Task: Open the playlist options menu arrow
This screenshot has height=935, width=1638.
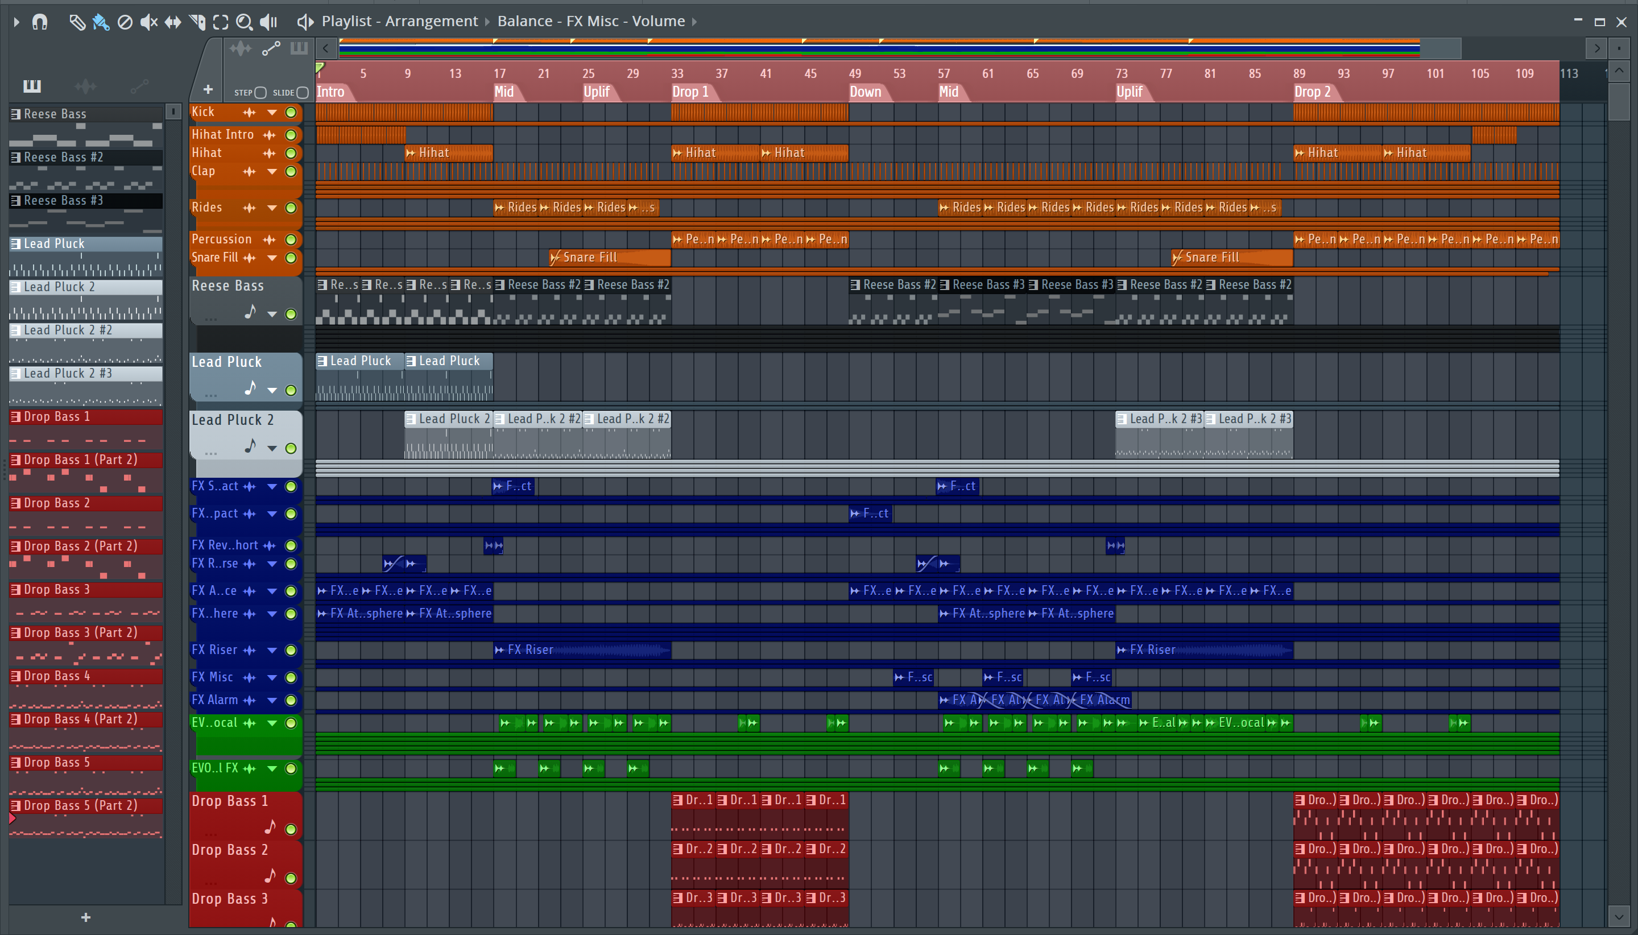Action: point(16,22)
